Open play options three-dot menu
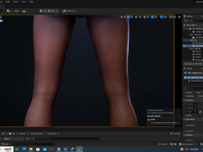Viewport: 203px width, 152px height. click(57, 11)
